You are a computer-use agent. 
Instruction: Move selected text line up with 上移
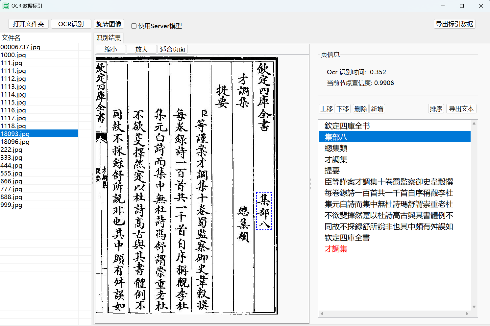pyautogui.click(x=326, y=108)
